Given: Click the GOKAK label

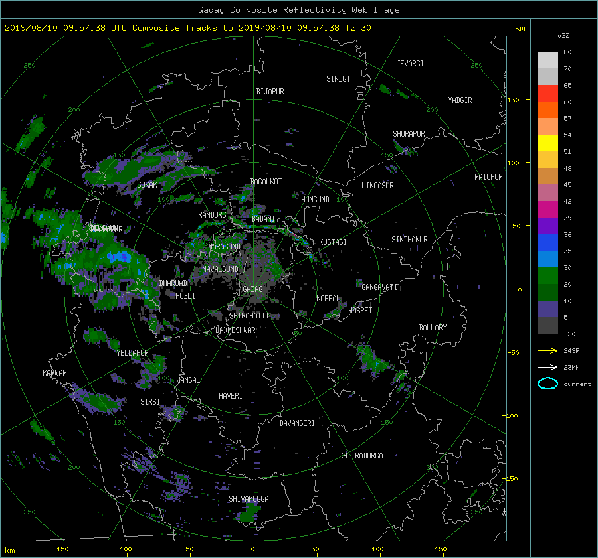Looking at the screenshot, I should [x=147, y=185].
